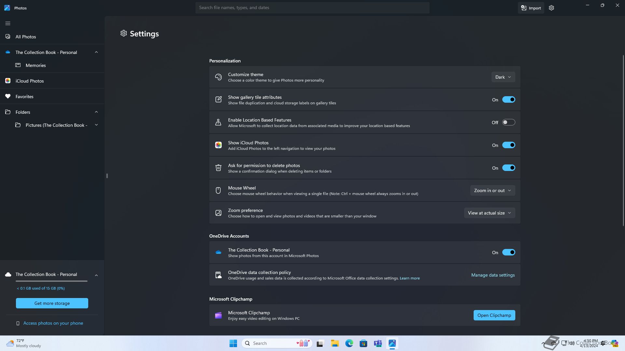Screen dimensions: 625x351
Task: Click the OneDrive cloud icon in accounts section
Action: coord(218,252)
